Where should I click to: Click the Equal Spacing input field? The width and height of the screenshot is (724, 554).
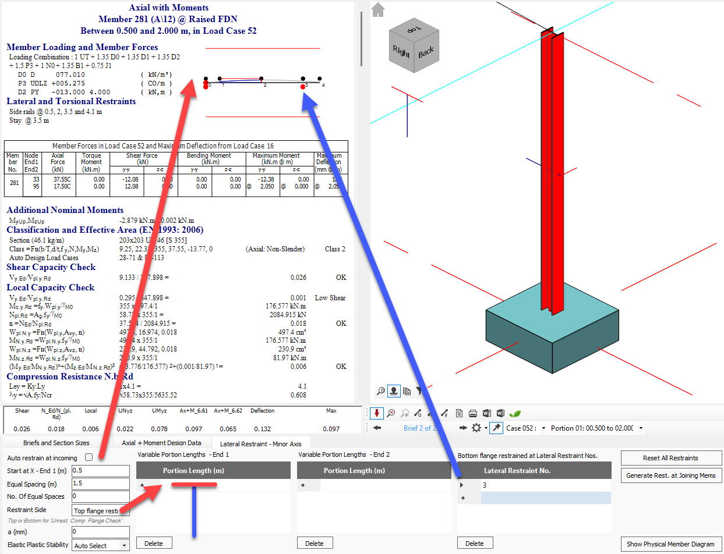[x=100, y=484]
